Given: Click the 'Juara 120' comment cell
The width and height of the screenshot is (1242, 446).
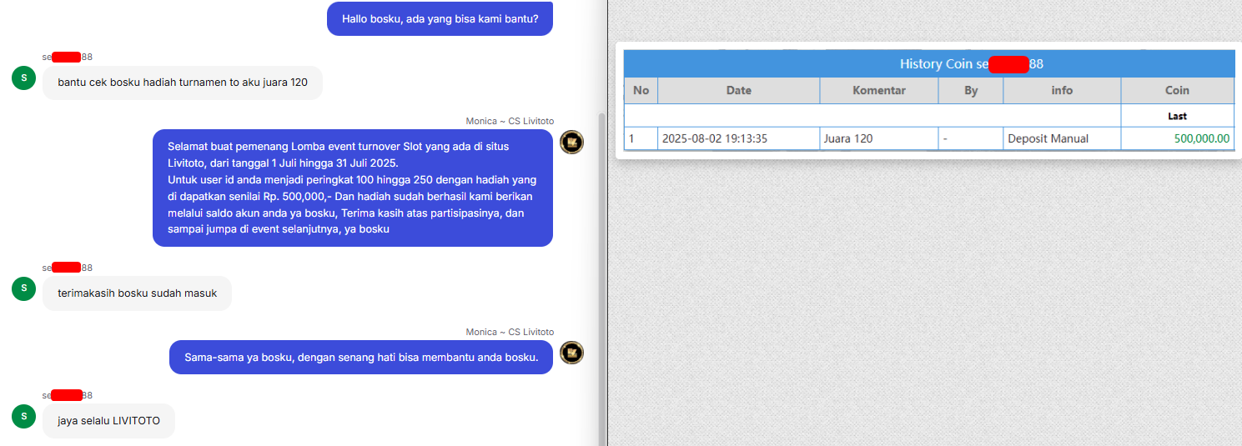Looking at the screenshot, I should (879, 138).
